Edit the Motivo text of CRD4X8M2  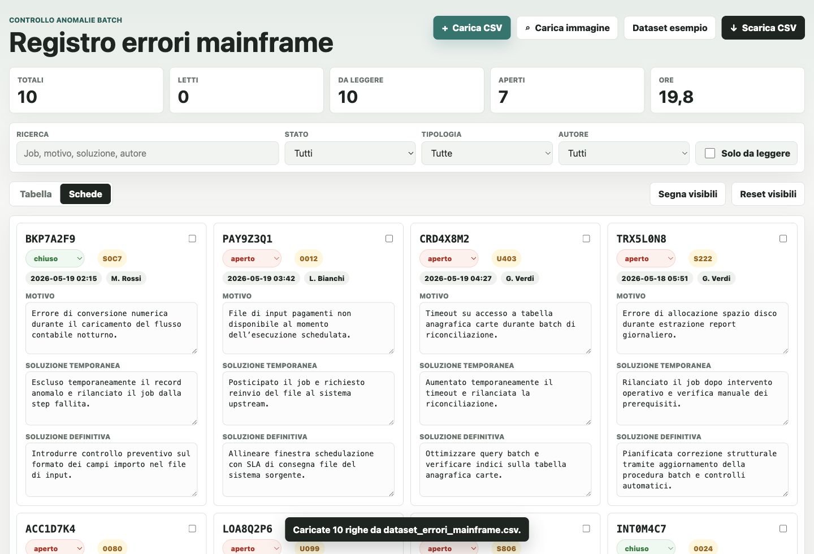point(505,328)
